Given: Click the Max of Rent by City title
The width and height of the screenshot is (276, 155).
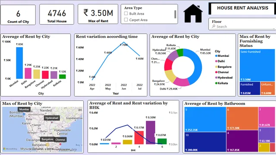Looking at the screenshot, I should [x=22, y=103].
